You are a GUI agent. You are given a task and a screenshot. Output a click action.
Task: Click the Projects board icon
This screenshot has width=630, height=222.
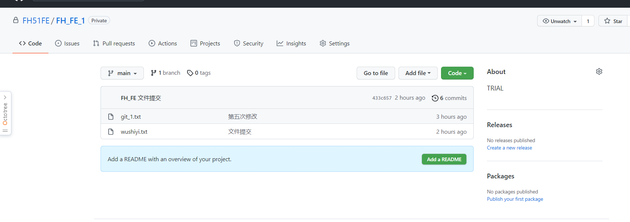(193, 43)
